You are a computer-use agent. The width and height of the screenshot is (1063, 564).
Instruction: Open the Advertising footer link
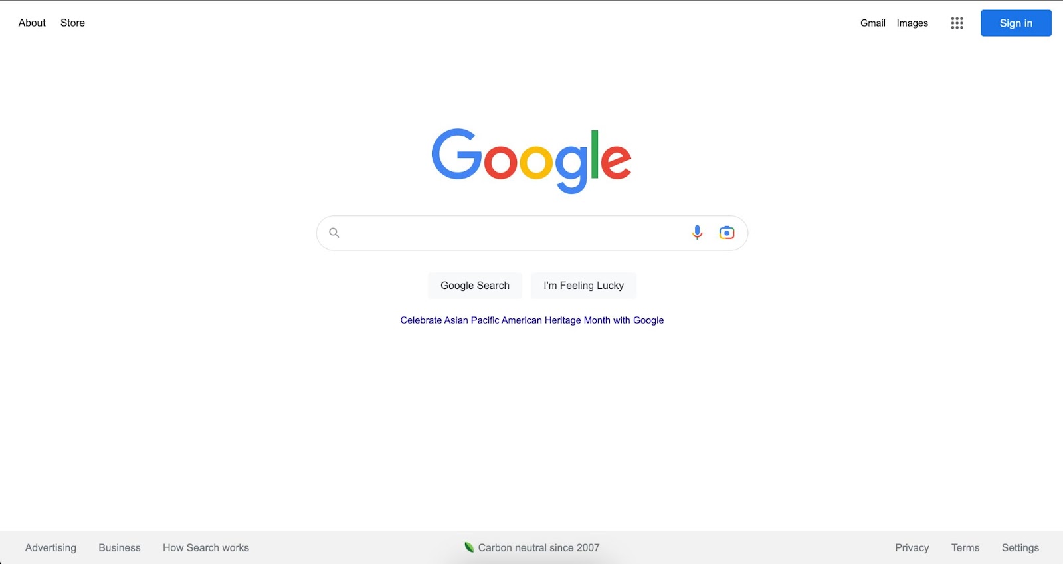click(x=50, y=548)
